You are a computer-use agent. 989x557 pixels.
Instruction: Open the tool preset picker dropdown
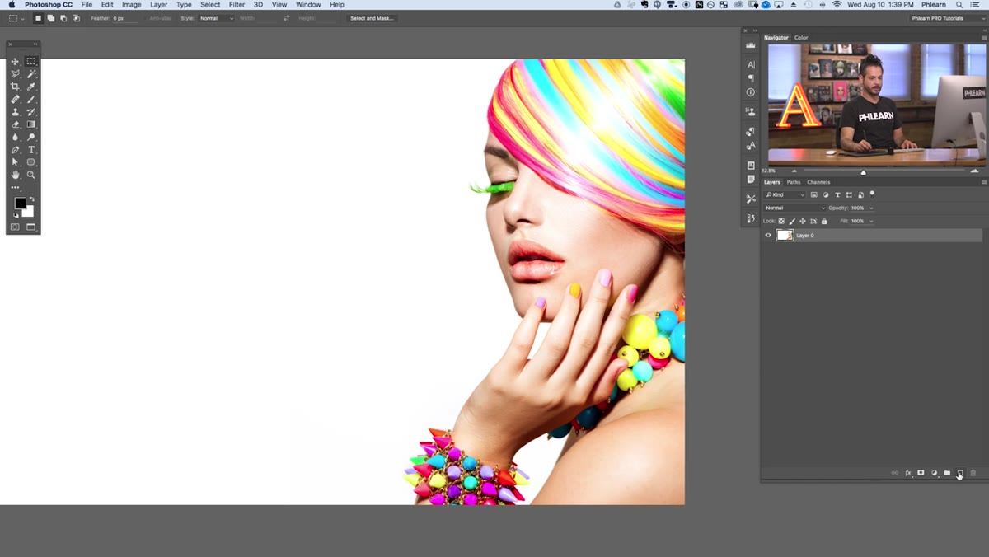(x=16, y=18)
